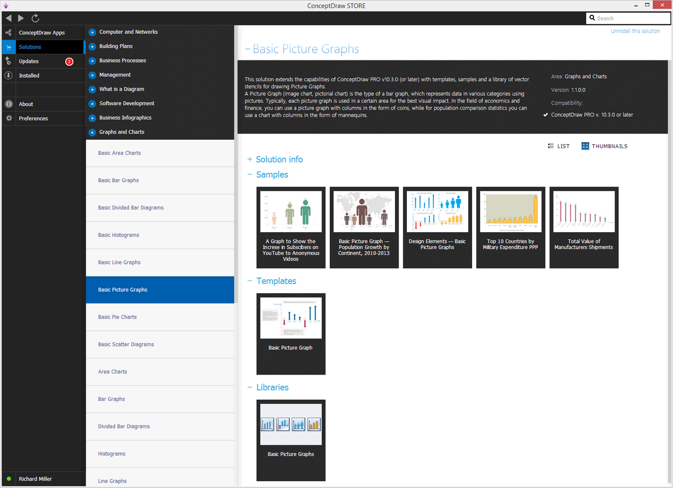Open the YouTube subscribers graph sample

[x=291, y=227]
